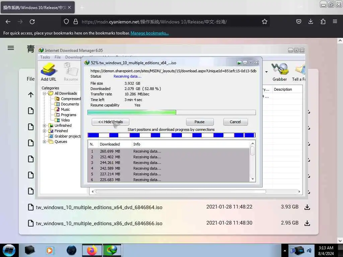Viewport: 343px width, 257px height.
Task: Click the Add URL toolbar icon in IDM
Action: click(49, 72)
